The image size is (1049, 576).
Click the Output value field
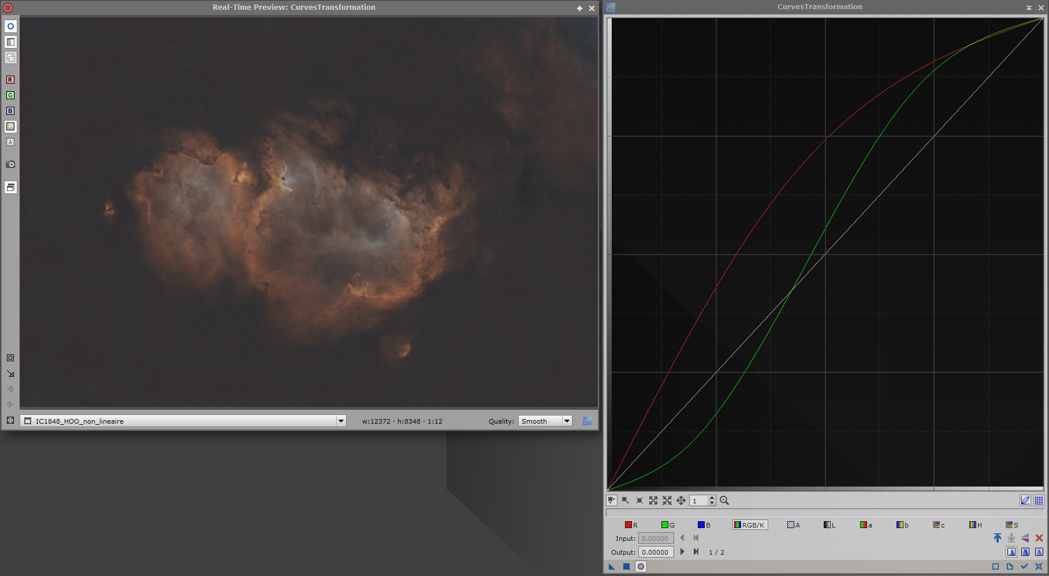pos(656,552)
